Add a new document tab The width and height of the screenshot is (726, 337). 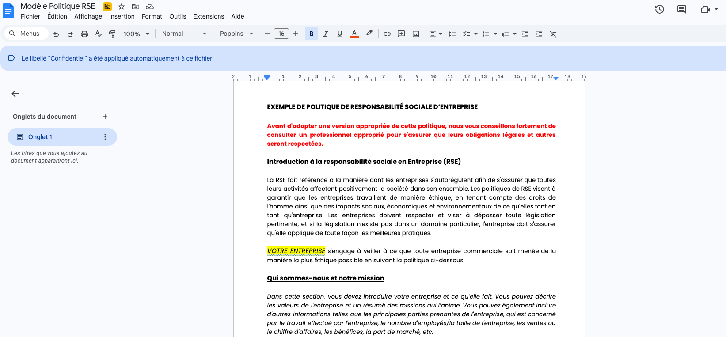[x=105, y=117]
